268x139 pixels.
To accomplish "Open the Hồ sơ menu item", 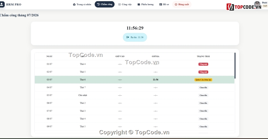I will coord(164,5).
